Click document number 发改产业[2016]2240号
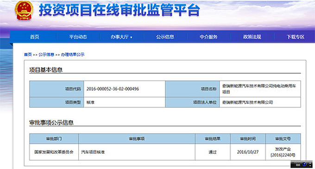The width and height of the screenshot is (315, 169). pyautogui.click(x=283, y=152)
